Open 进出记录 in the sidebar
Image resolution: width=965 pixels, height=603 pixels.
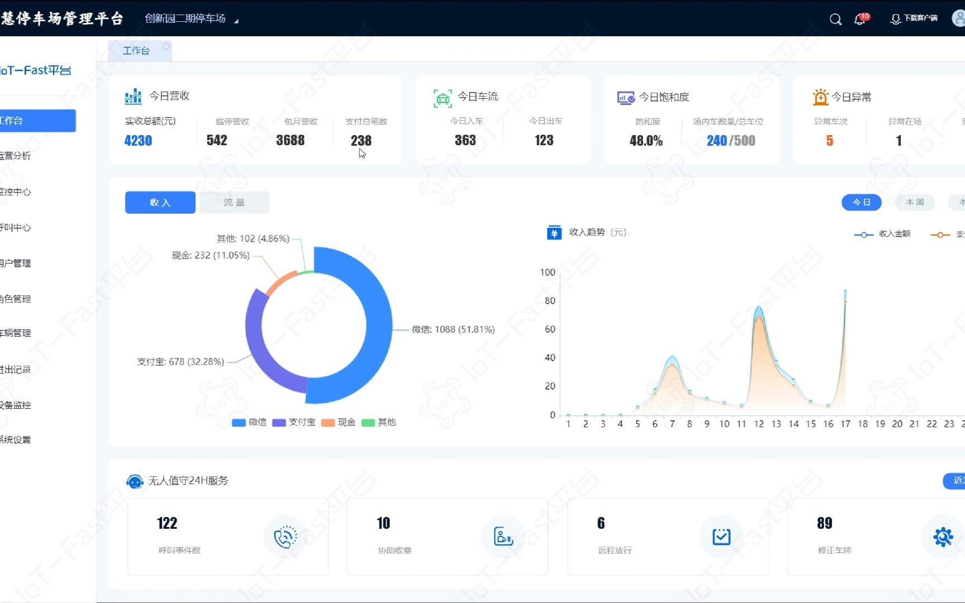click(x=16, y=369)
